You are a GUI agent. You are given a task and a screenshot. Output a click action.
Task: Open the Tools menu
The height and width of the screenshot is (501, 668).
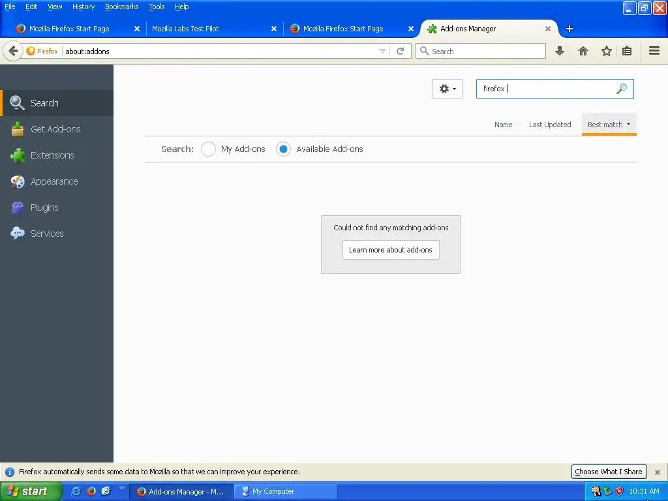(157, 7)
